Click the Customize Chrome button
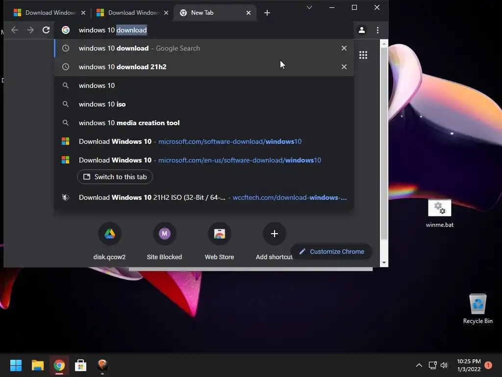 coord(332,252)
